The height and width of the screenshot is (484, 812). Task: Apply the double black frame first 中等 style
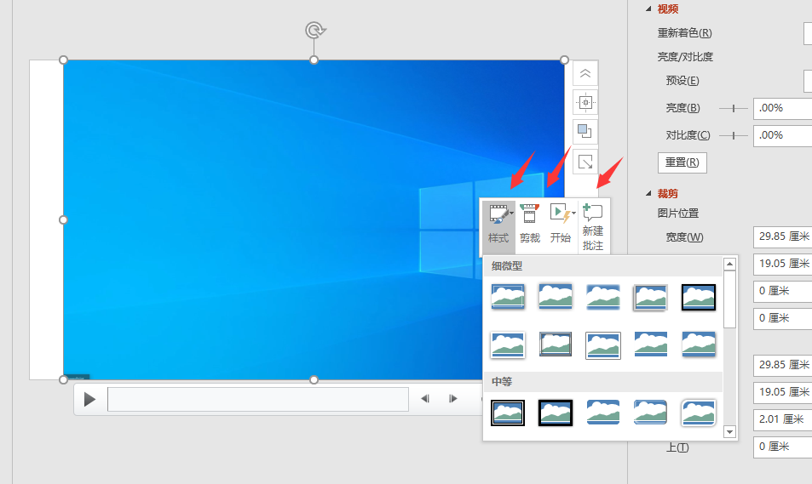[x=508, y=413]
